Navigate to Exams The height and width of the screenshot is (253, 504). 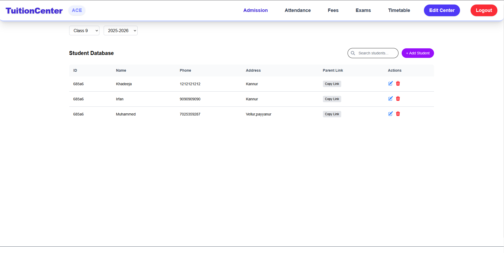(x=363, y=10)
